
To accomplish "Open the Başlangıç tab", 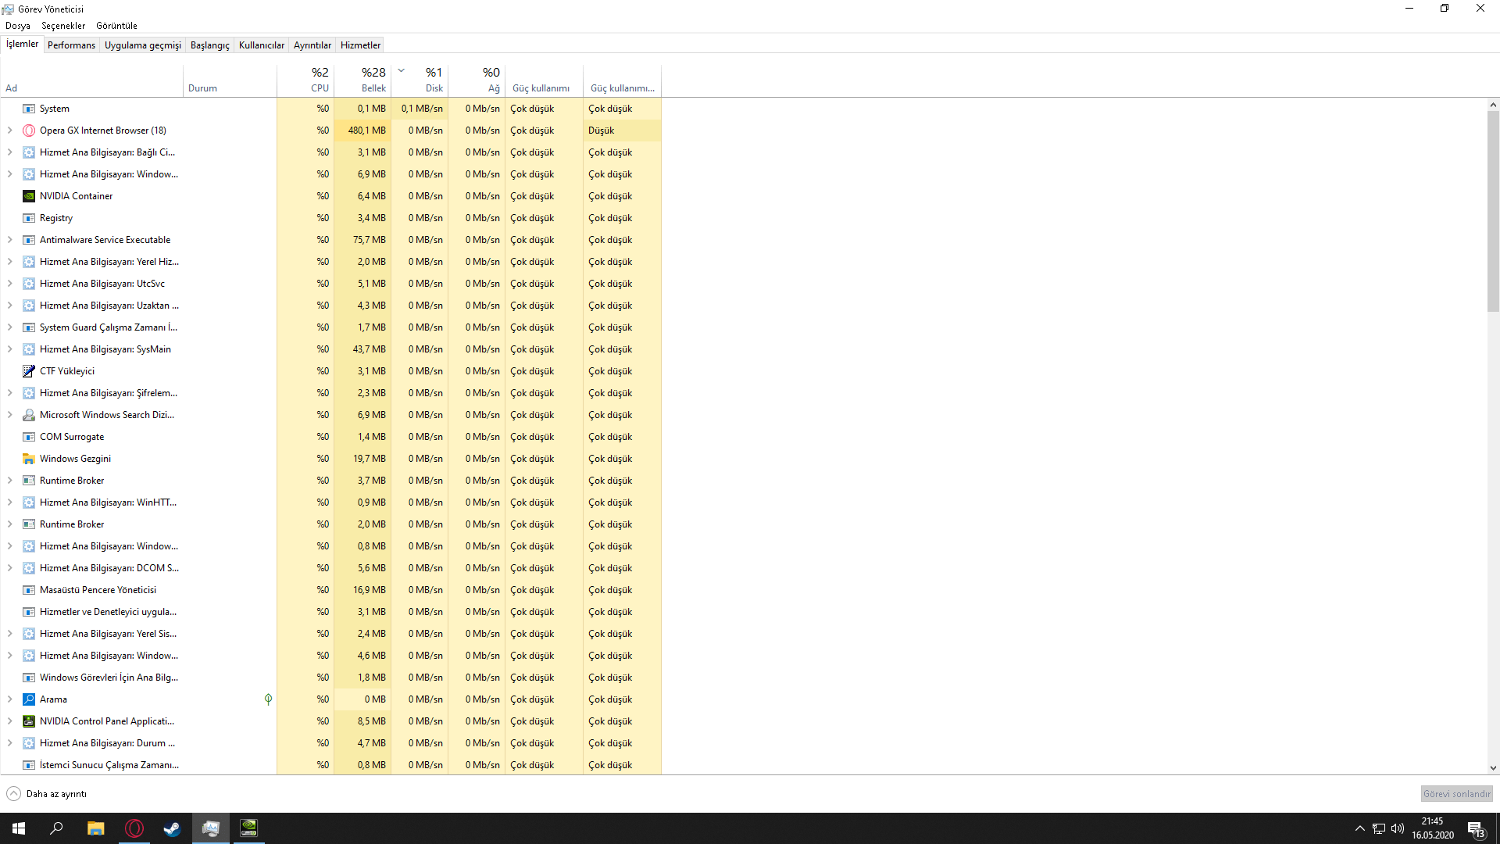I will [x=209, y=45].
